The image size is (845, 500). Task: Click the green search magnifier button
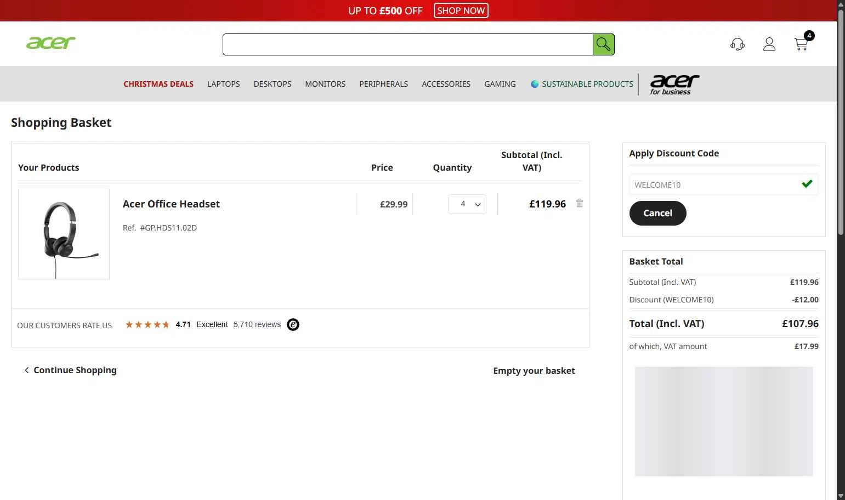click(603, 44)
